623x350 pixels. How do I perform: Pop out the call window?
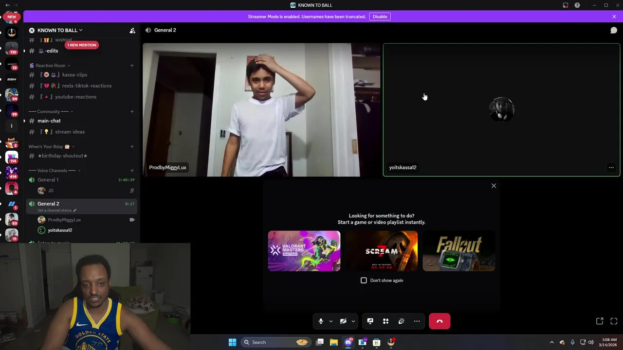[x=600, y=321]
